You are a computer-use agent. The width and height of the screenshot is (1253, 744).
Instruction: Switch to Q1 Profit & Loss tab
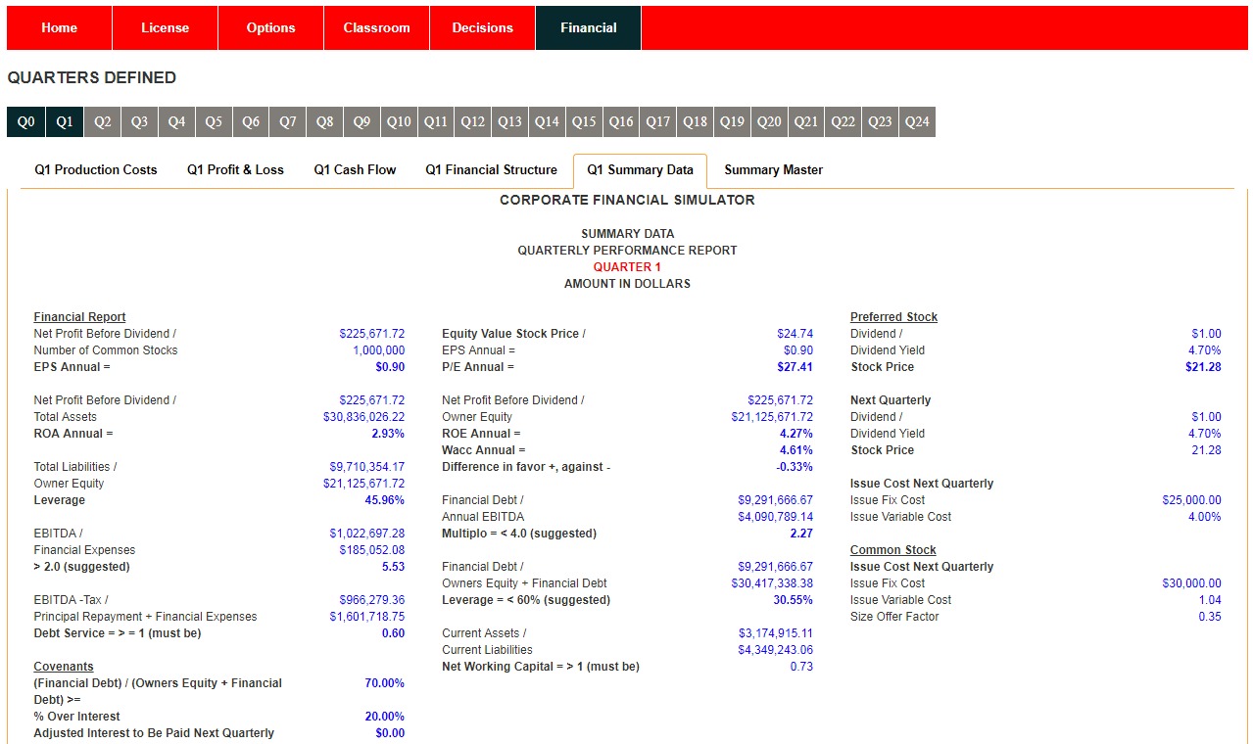click(235, 170)
